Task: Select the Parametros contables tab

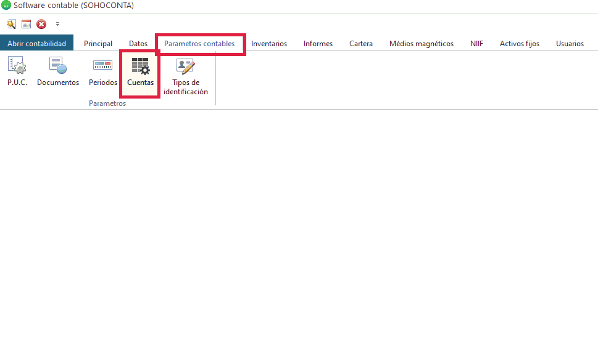Action: pyautogui.click(x=199, y=44)
